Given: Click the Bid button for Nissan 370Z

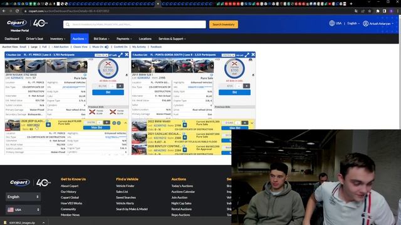Looking at the screenshot, I should tap(108, 92).
